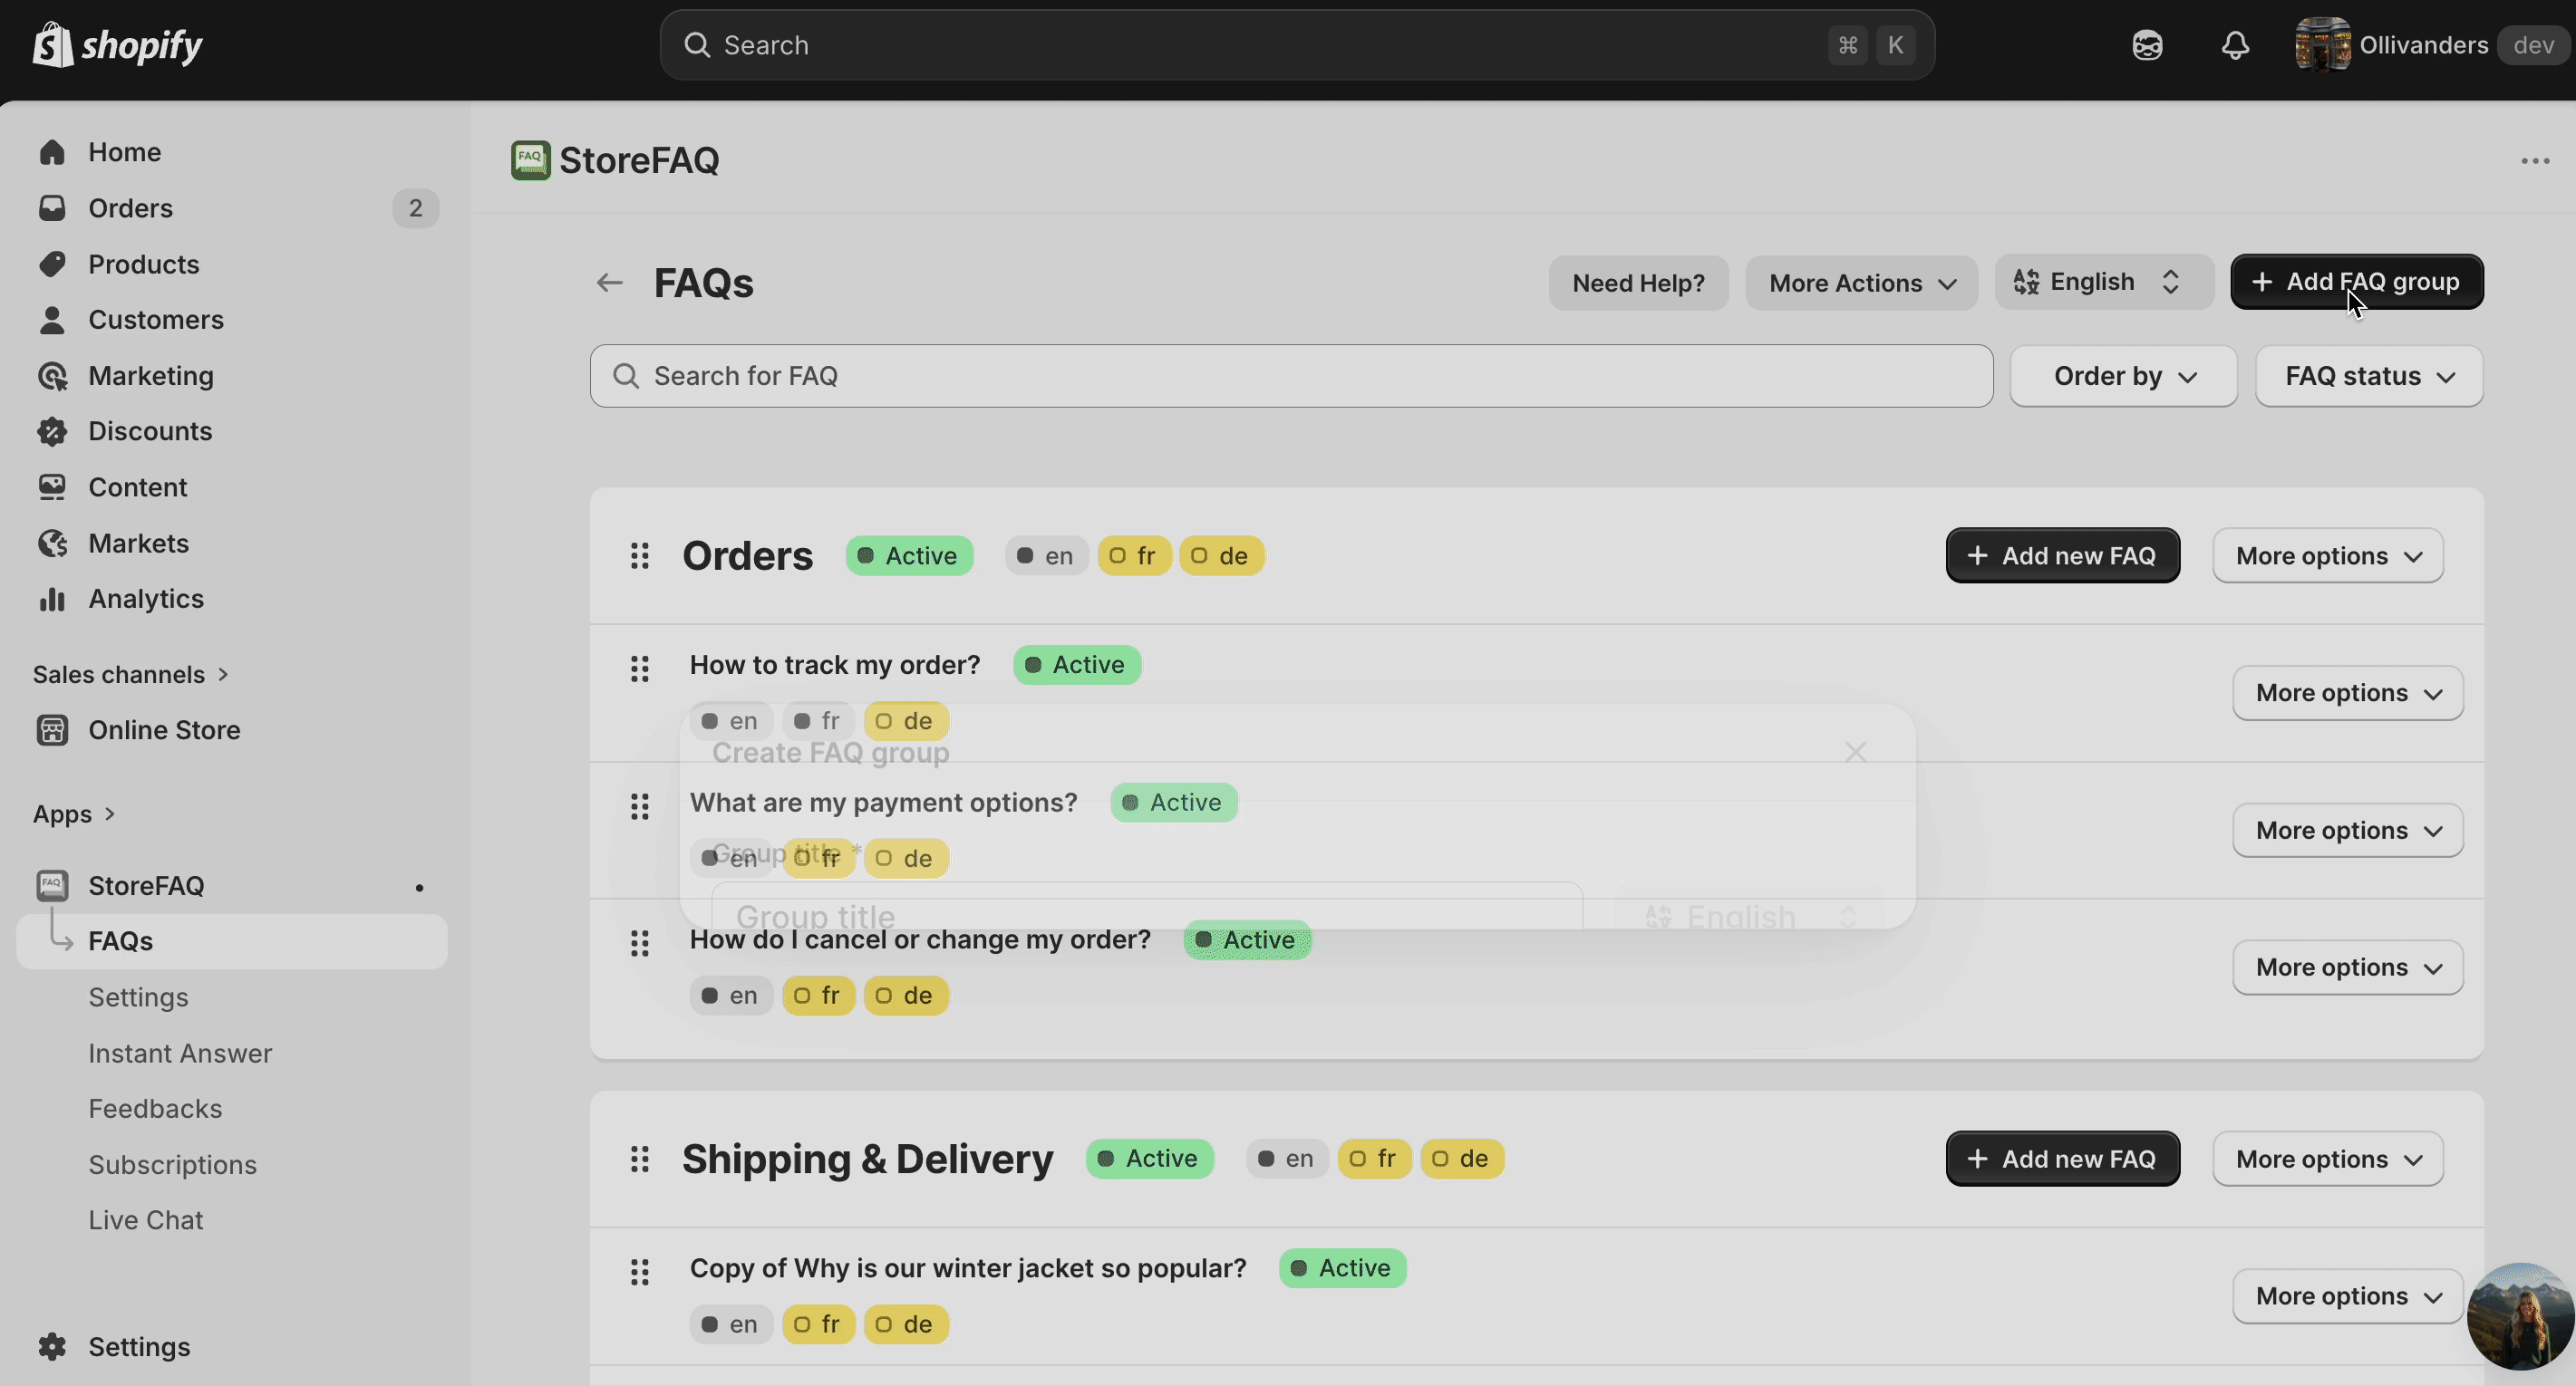Click the Orders count badge 2

415,207
